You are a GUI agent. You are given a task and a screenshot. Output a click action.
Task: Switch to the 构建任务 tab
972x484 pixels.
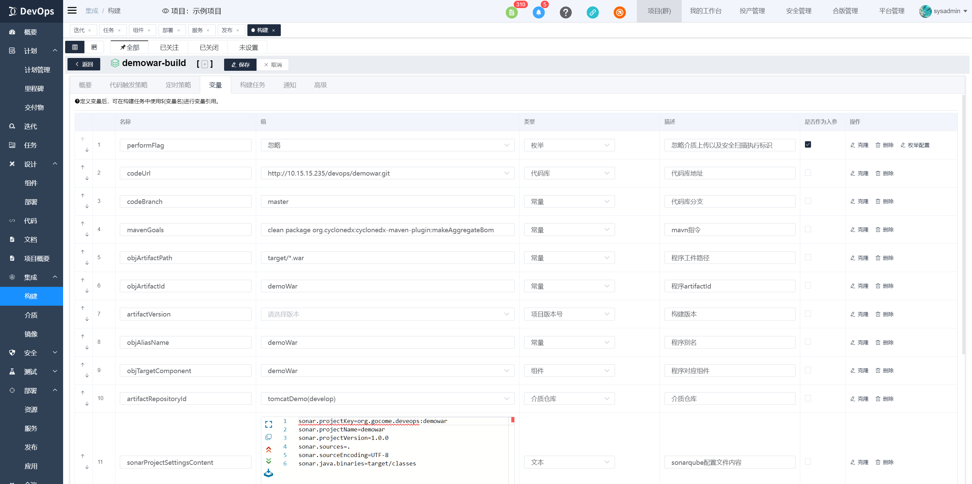point(252,85)
